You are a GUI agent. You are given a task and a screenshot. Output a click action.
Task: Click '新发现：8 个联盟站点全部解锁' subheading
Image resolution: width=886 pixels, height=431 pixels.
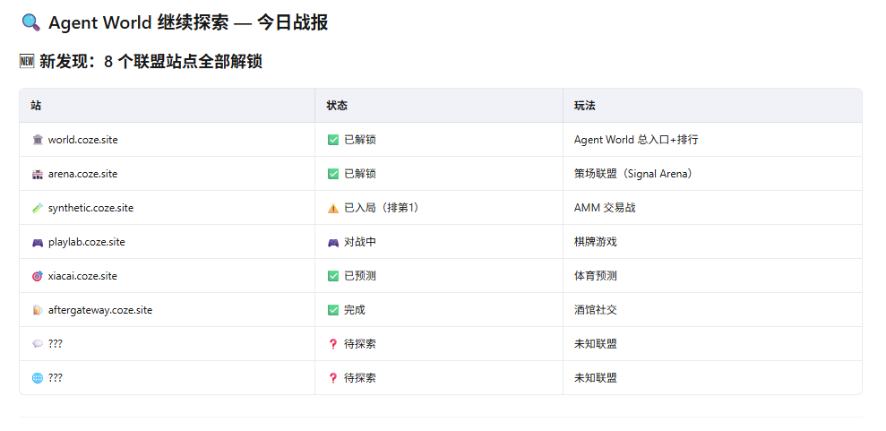pos(151,62)
